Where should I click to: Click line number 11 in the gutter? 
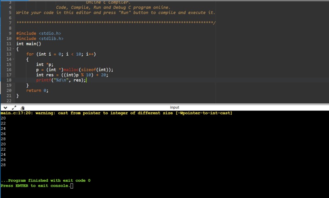coord(9,44)
